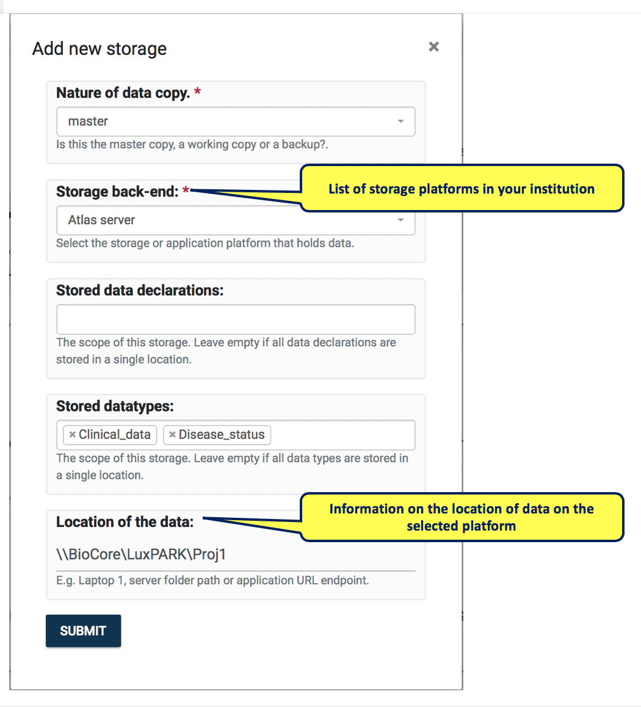Open the Nature of data copy dropdown
This screenshot has height=707, width=641.
pyautogui.click(x=235, y=121)
